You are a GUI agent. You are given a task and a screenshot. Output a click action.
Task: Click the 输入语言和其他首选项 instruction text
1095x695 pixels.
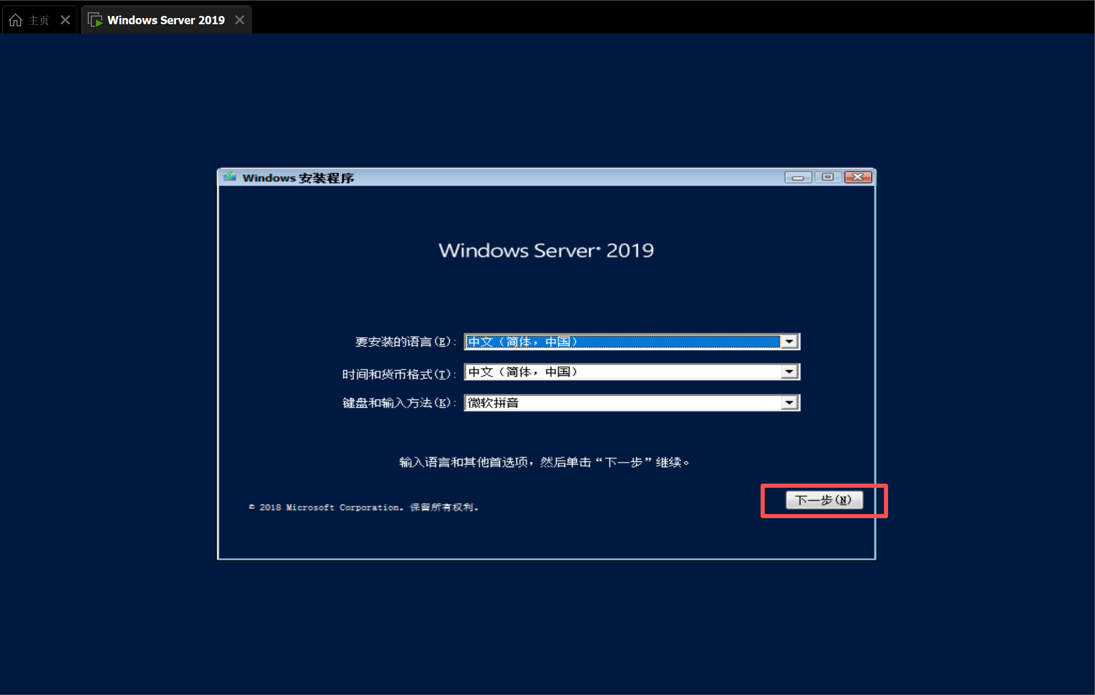[544, 462]
